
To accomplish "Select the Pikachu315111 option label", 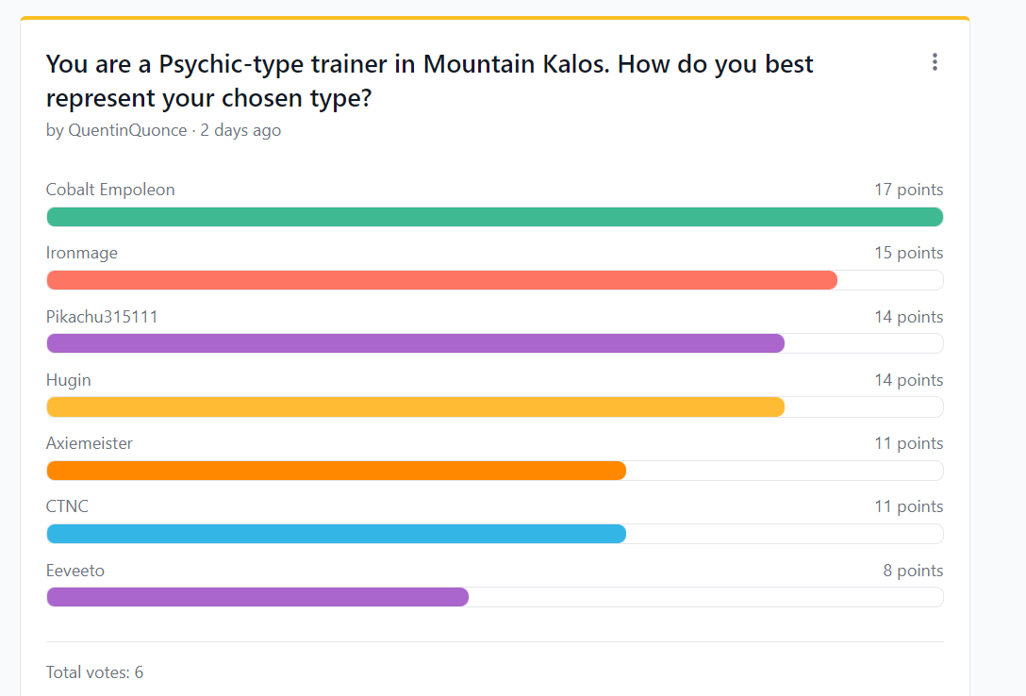I will (x=102, y=317).
